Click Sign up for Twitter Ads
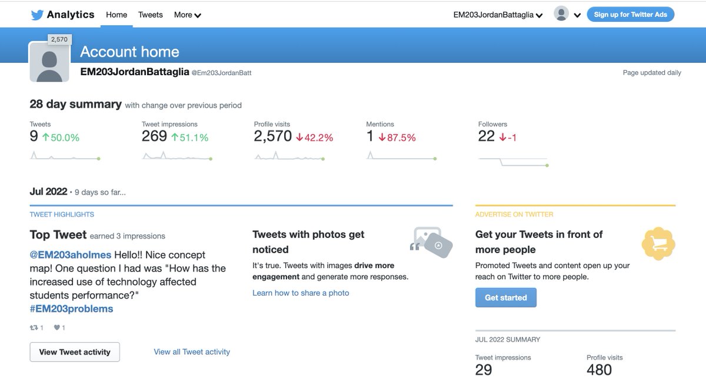The width and height of the screenshot is (706, 382). [x=631, y=15]
